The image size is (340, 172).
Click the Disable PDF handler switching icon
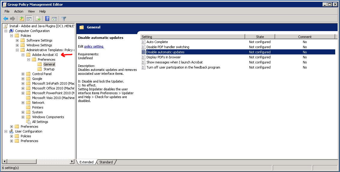(x=143, y=47)
